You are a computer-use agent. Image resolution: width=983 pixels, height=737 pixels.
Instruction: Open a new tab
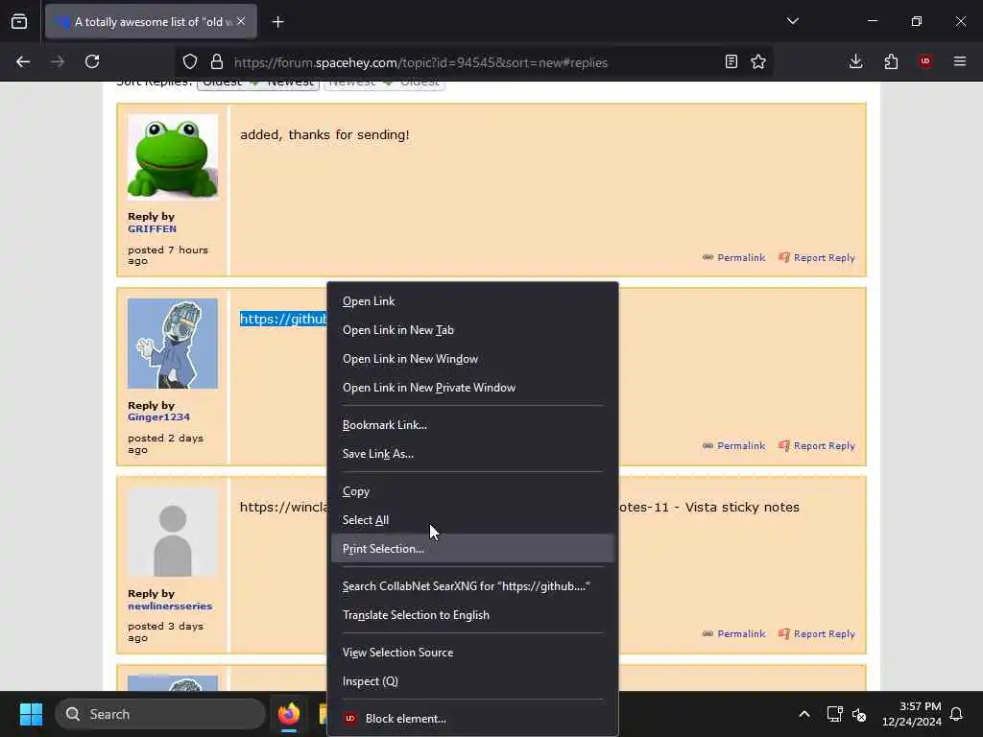277,22
